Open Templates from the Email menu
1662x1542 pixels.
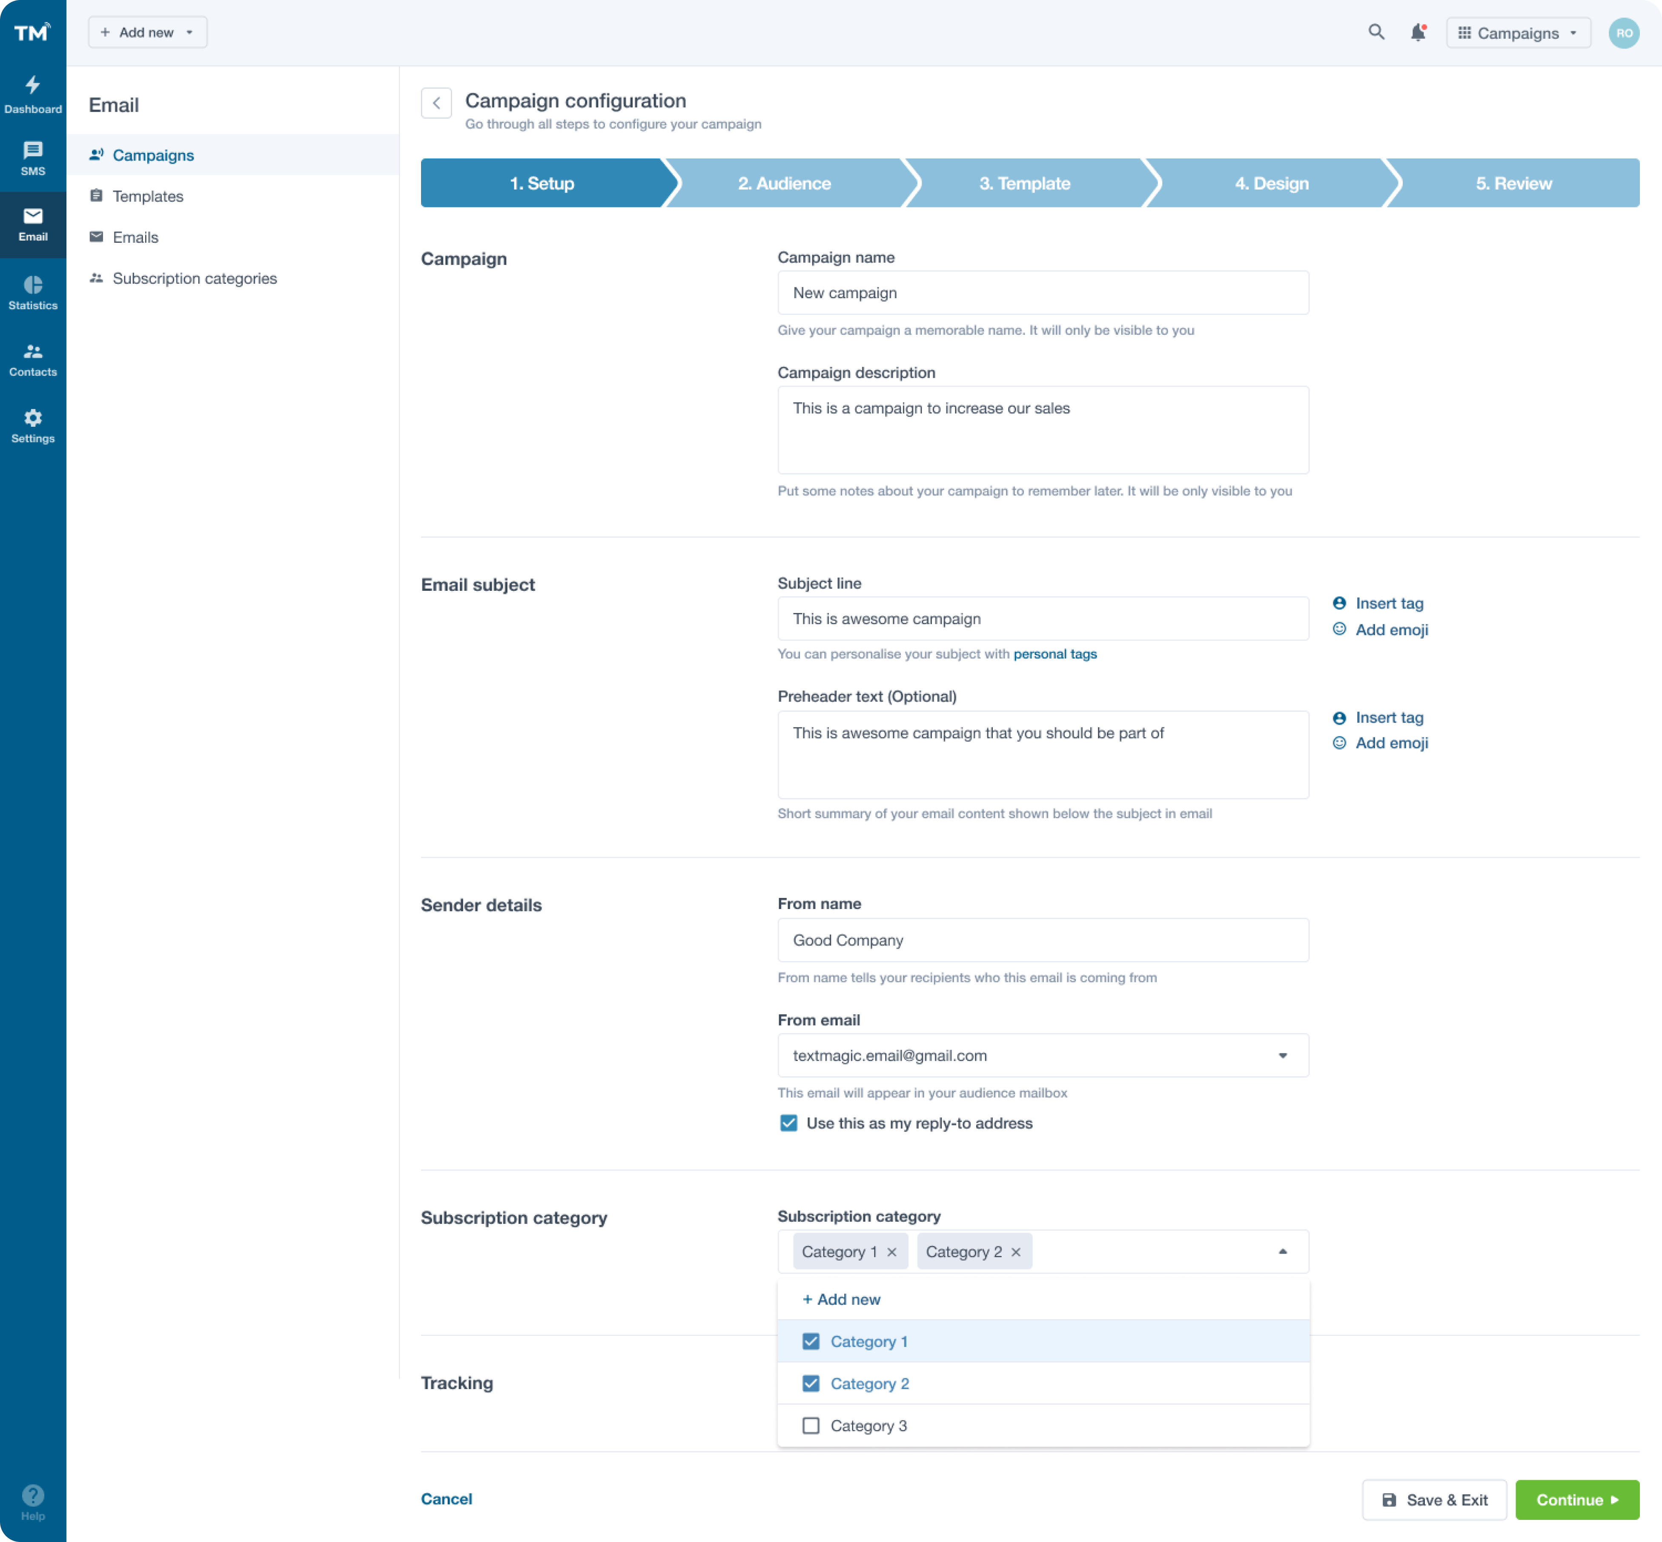click(x=148, y=195)
